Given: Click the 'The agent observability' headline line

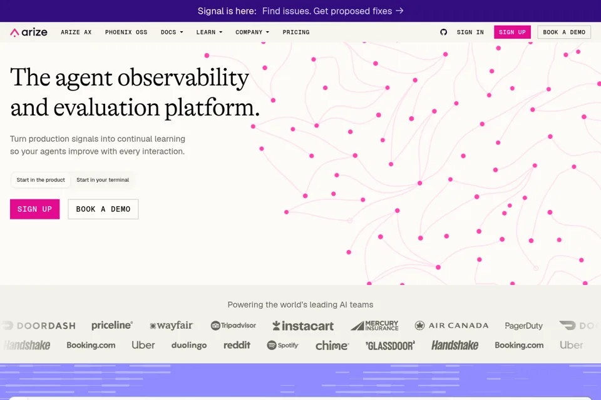Looking at the screenshot, I should pos(130,77).
